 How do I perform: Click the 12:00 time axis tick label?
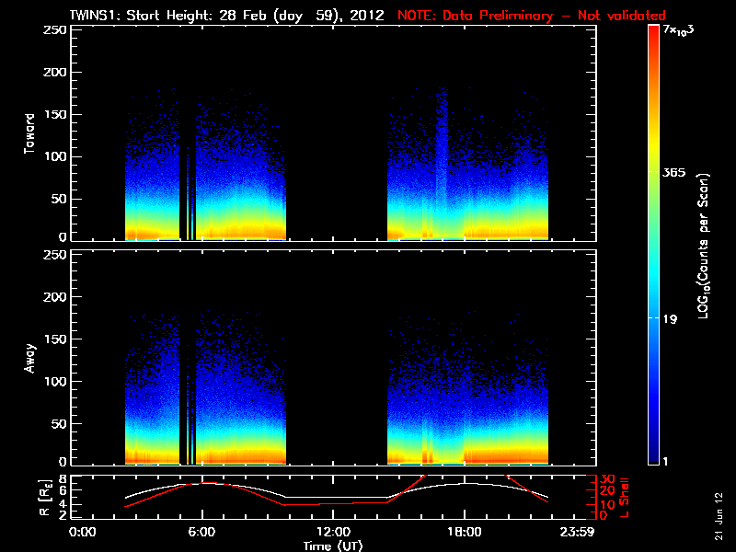pos(332,532)
